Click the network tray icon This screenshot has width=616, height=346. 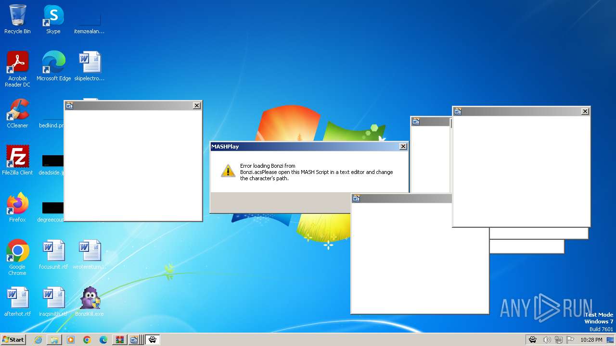[x=558, y=340]
